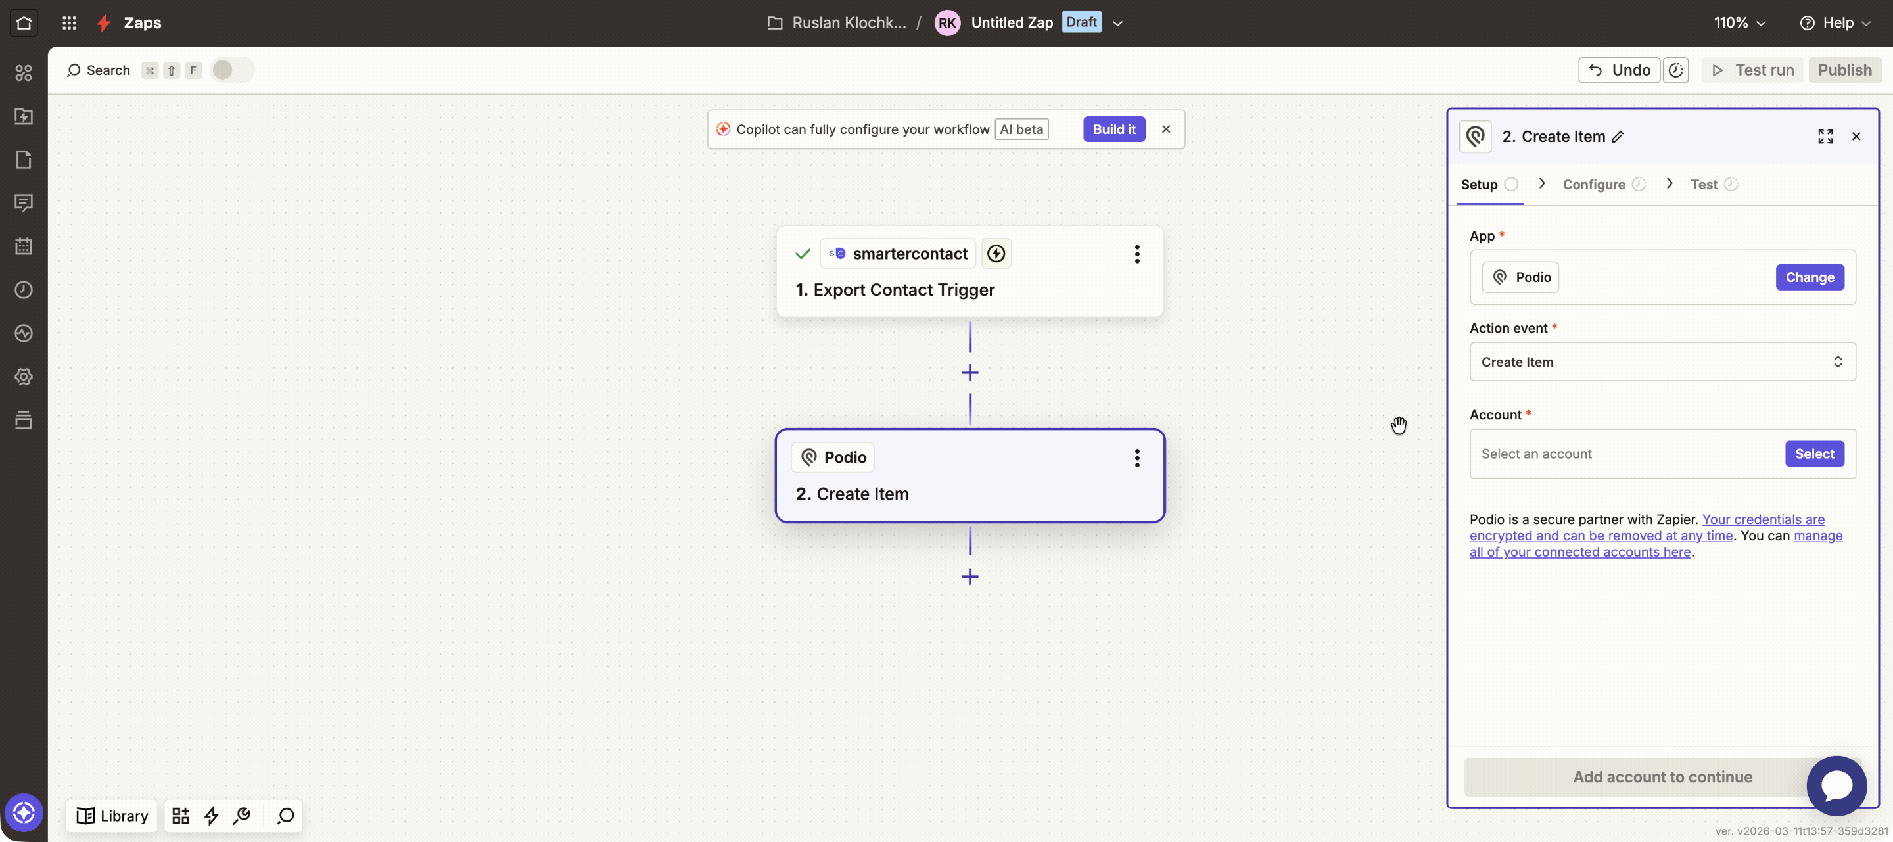The width and height of the screenshot is (1893, 842).
Task: Select the calendar icon in the left sidebar
Action: [24, 246]
